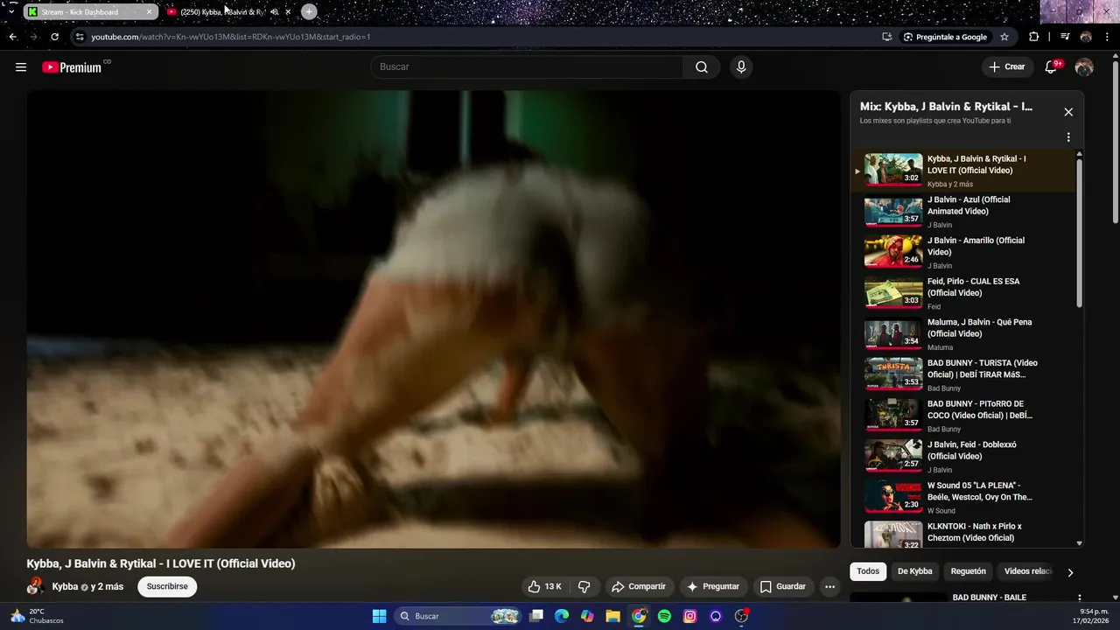This screenshot has width=1120, height=630.
Task: Play BAD BUNNY - PIToRRO DE COCO
Action: (x=962, y=416)
